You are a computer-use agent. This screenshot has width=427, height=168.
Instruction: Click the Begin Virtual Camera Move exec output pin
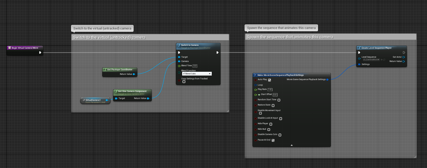40,53
